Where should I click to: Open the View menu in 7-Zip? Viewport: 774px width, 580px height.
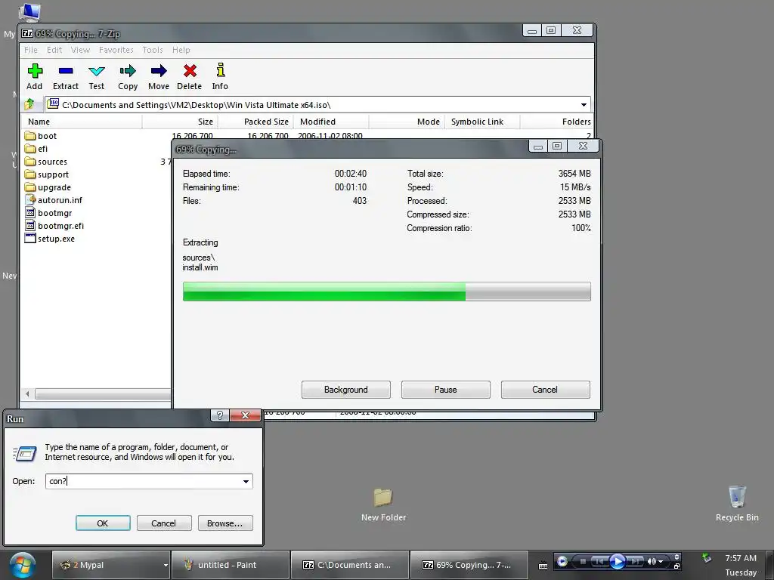pyautogui.click(x=80, y=50)
